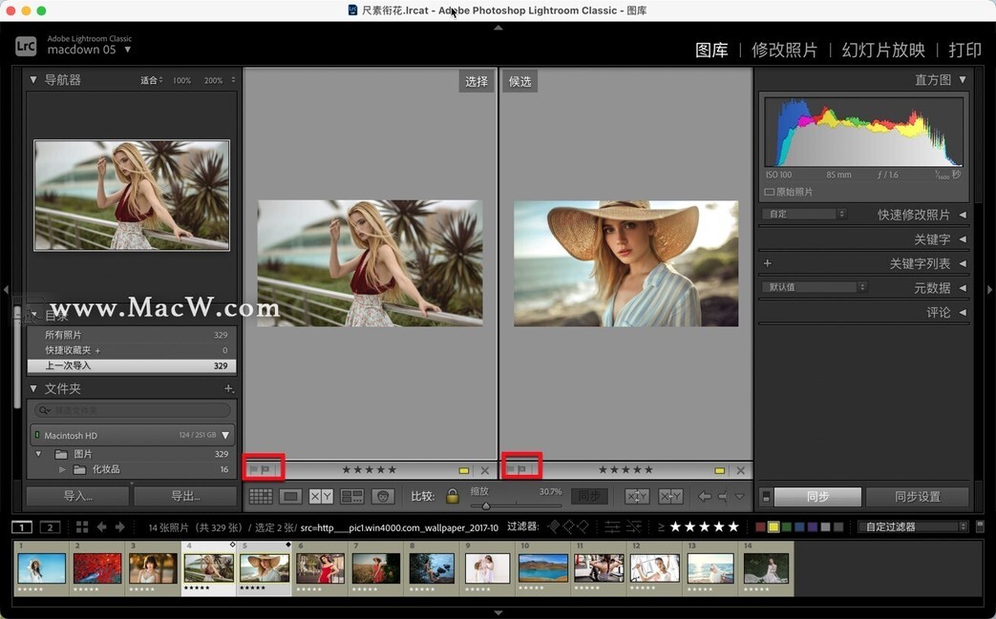Select Compare view XY icon

click(x=322, y=496)
